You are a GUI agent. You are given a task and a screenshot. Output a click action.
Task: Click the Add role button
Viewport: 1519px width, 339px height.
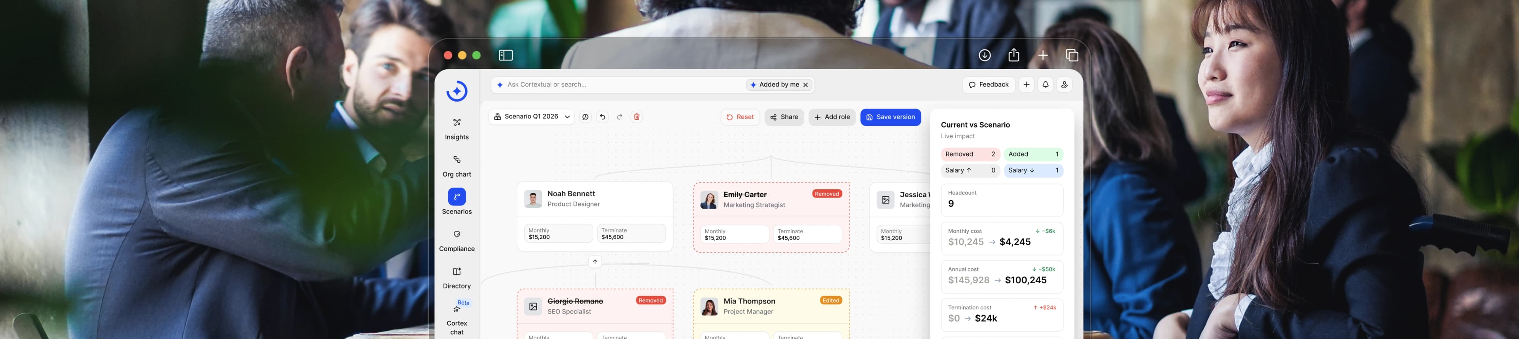tap(832, 117)
